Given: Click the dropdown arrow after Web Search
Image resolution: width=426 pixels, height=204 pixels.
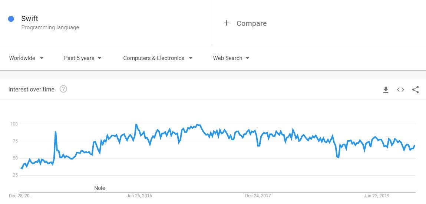Looking at the screenshot, I should tap(247, 58).
